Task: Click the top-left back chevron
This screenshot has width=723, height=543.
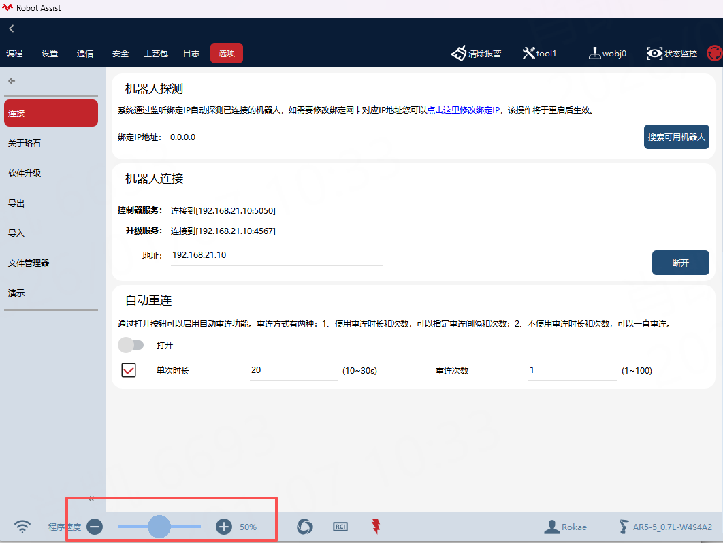Action: (x=12, y=29)
